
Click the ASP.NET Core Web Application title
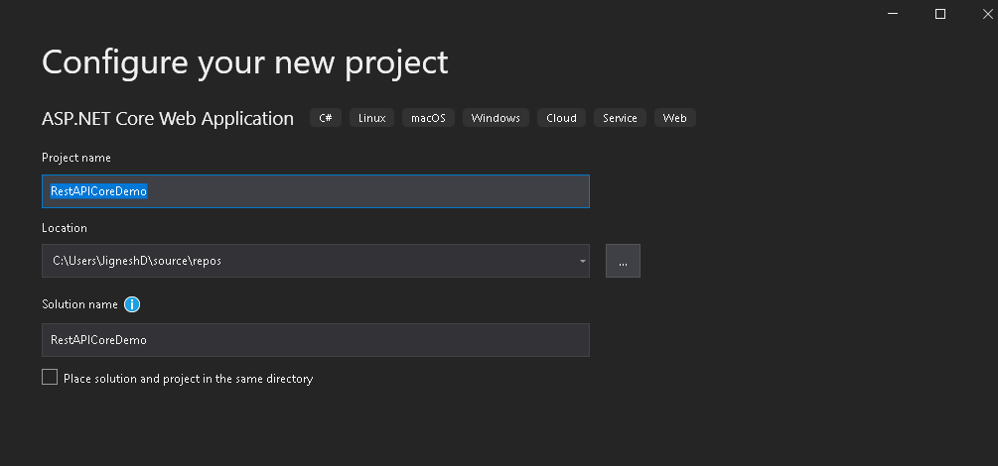(168, 119)
